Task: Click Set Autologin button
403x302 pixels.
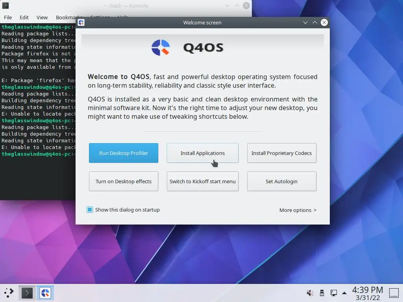Action: [x=282, y=181]
